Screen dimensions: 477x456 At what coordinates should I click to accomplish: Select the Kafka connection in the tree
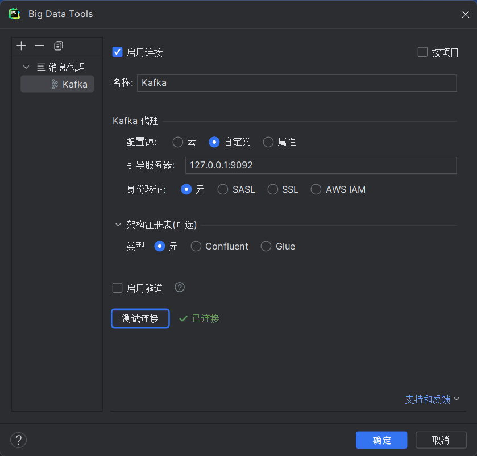[57, 84]
